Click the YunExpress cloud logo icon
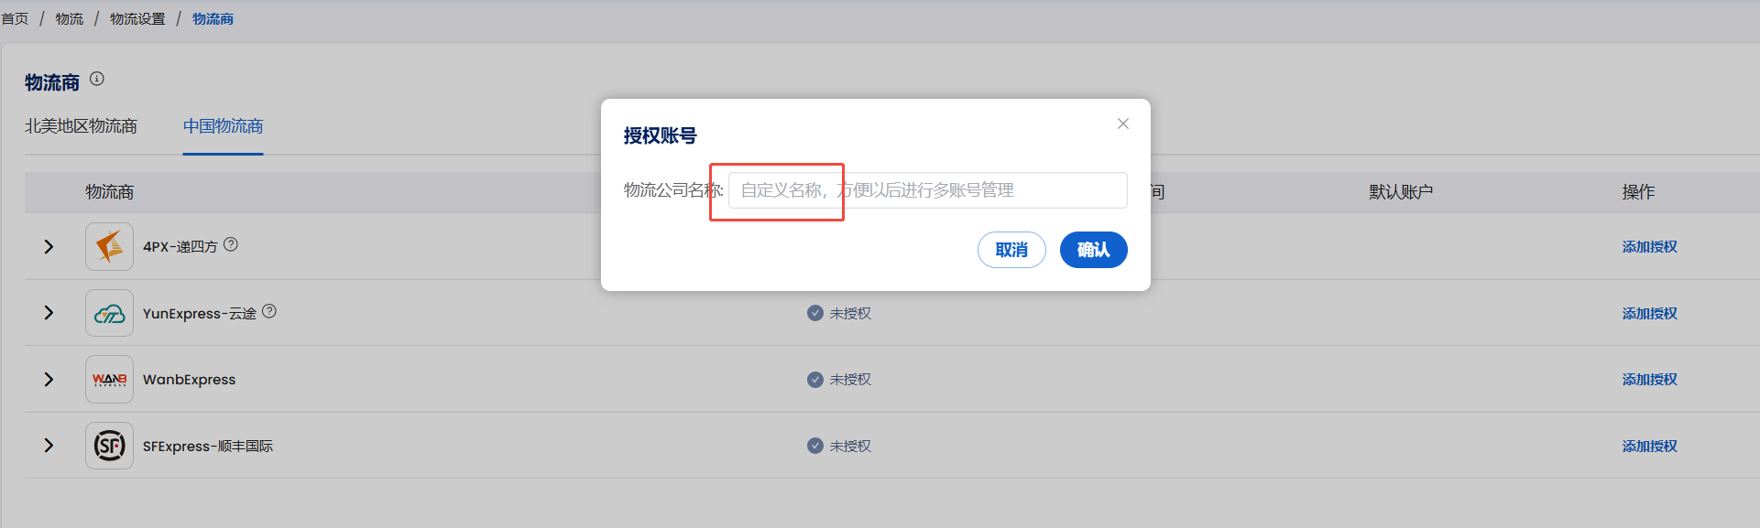 tap(109, 314)
